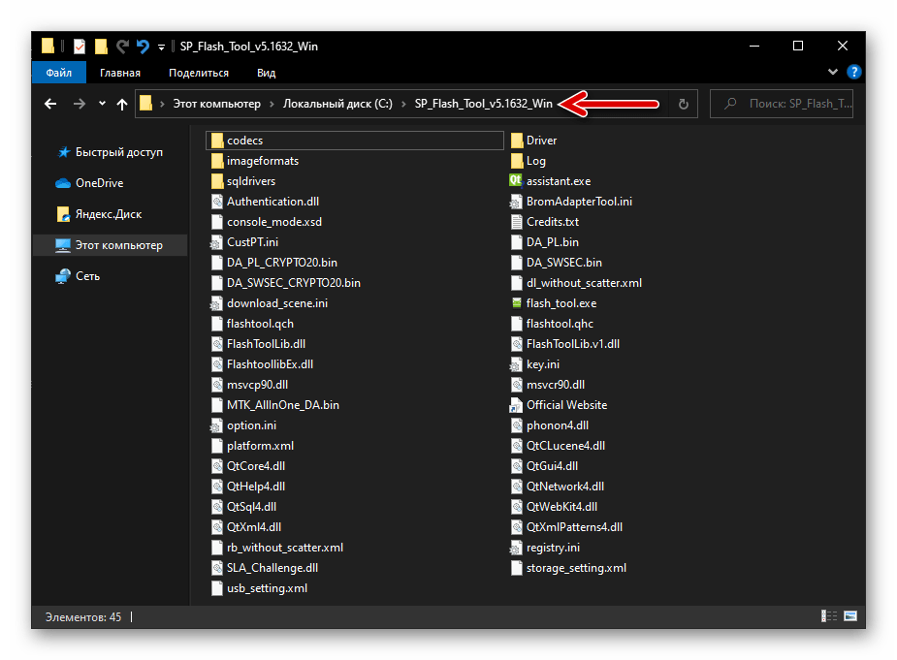Open recent locations dropdown arrow
897x660 pixels.
pos(102,104)
